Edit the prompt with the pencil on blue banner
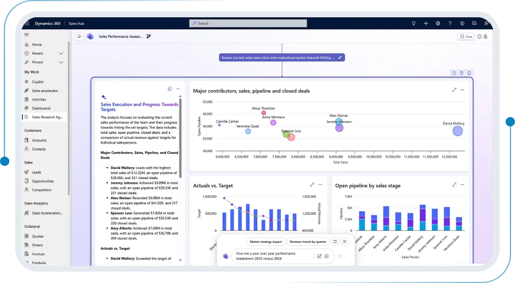The width and height of the screenshot is (515, 283). pyautogui.click(x=340, y=57)
